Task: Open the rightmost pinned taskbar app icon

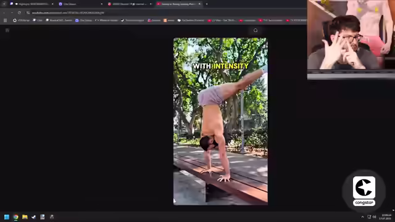Action: pyautogui.click(x=52, y=216)
